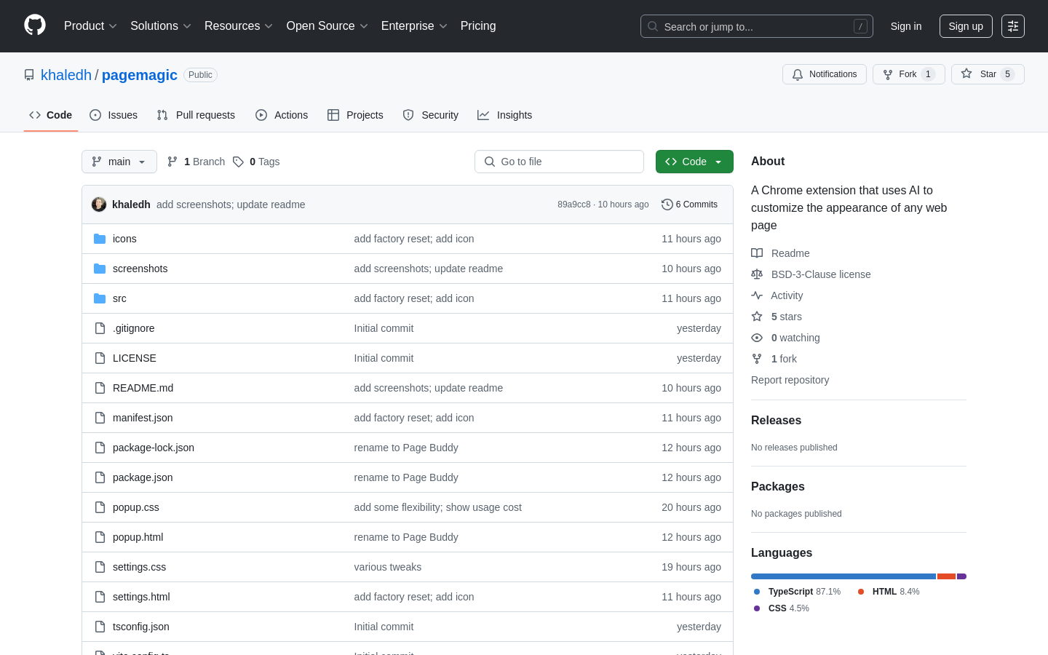Click the 89a9cc8 commit hash
This screenshot has width=1048, height=655.
point(574,205)
